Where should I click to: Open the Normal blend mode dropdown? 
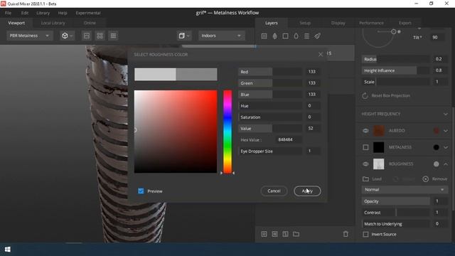[405, 190]
